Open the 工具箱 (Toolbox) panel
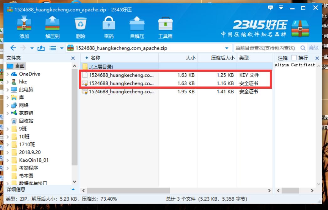The height and width of the screenshot is (210, 328). (165, 25)
